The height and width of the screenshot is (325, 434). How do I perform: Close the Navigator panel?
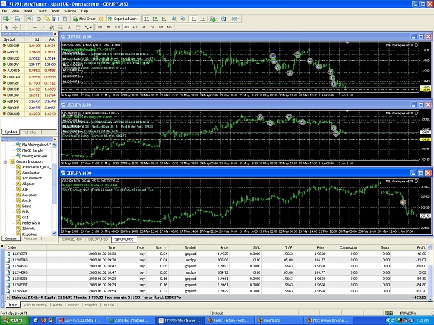tap(55, 139)
